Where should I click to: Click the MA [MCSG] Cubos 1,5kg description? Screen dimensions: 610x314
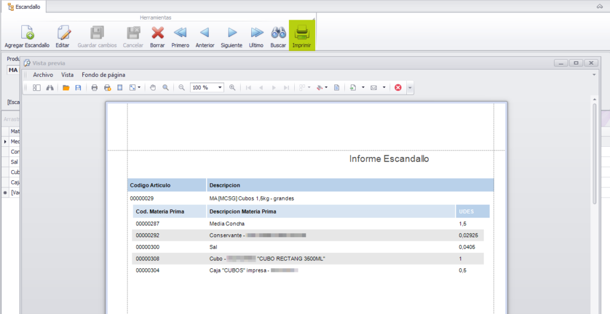click(252, 198)
